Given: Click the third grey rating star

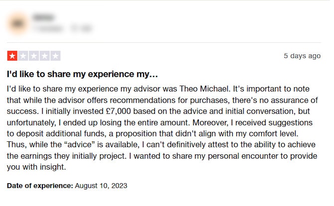Looking at the screenshot, I should 34,56.
